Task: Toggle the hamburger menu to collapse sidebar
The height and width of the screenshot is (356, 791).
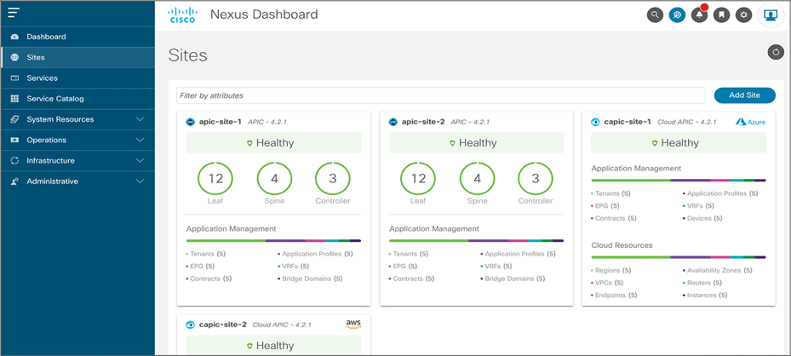Action: [14, 13]
